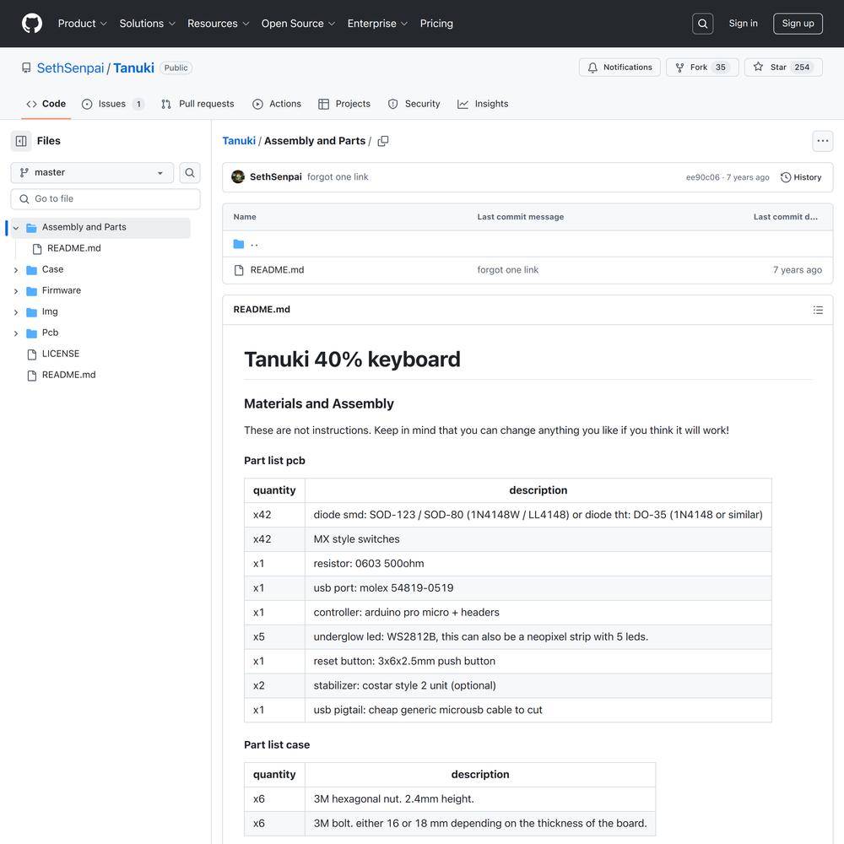
Task: Expand the Product menu
Action: click(x=83, y=24)
